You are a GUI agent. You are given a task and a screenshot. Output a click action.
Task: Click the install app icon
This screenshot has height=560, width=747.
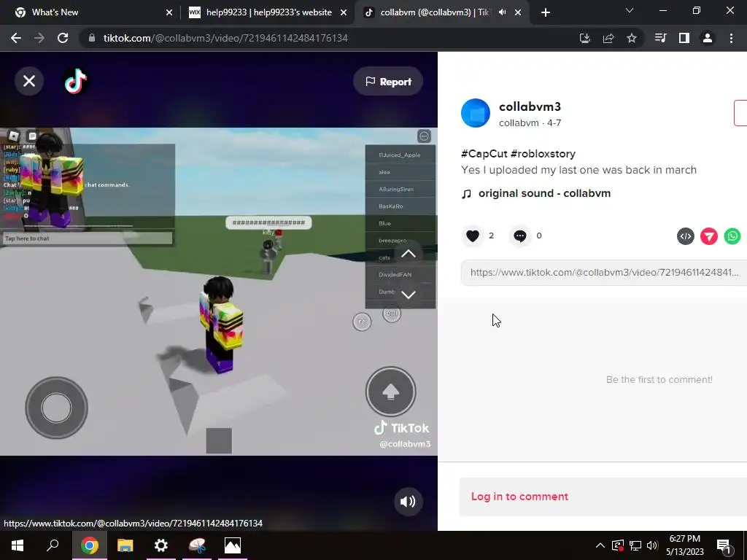(584, 38)
